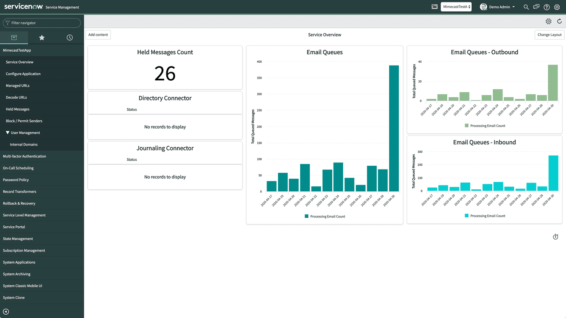Viewport: 566px width, 318px height.
Task: Click the Filter navigator search field
Action: point(42,23)
